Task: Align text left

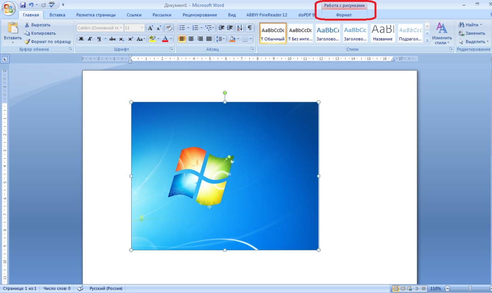Action: pos(182,39)
